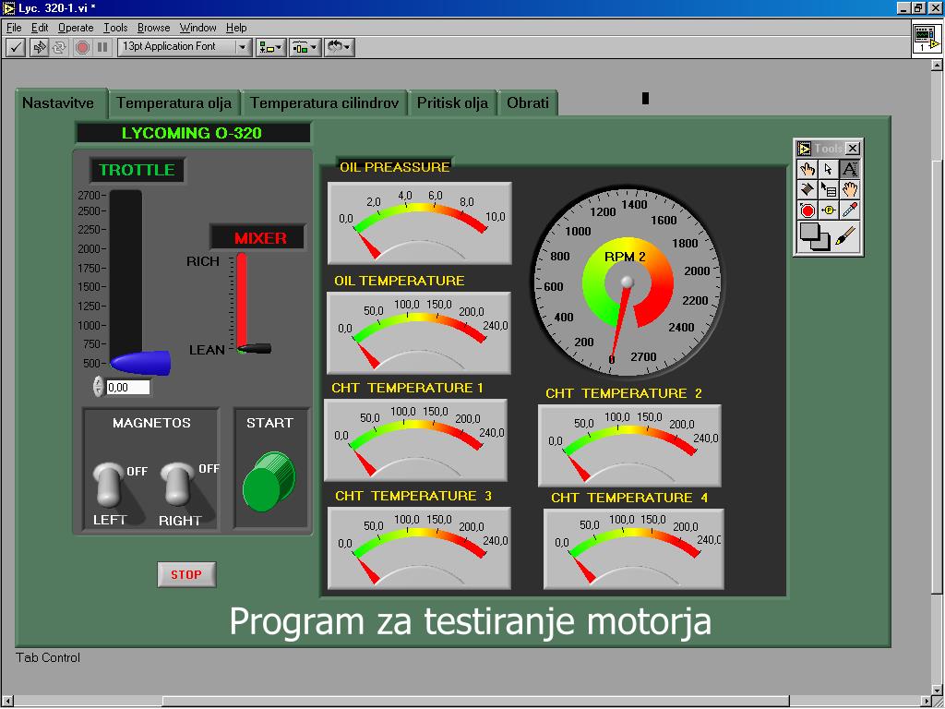Click the LYCOMING O-320 title label

click(x=193, y=133)
